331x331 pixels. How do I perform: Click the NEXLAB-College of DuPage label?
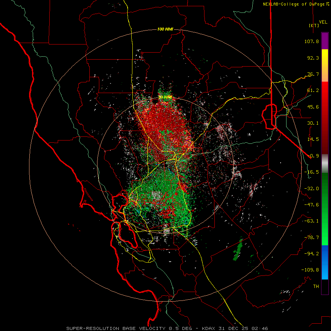(x=296, y=4)
